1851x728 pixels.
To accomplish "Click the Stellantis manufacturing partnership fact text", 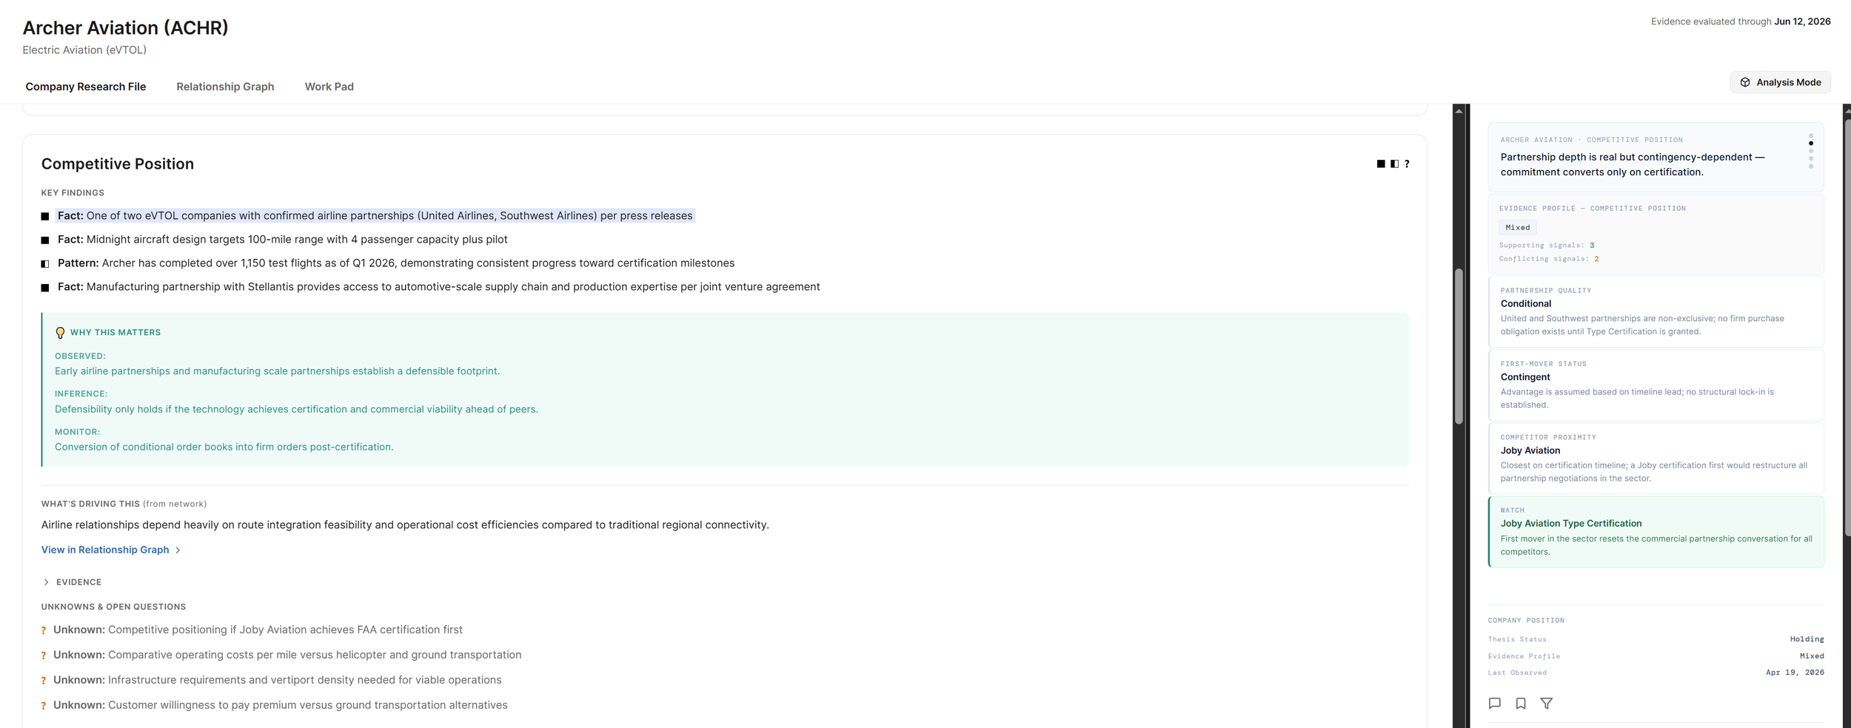I will 439,287.
